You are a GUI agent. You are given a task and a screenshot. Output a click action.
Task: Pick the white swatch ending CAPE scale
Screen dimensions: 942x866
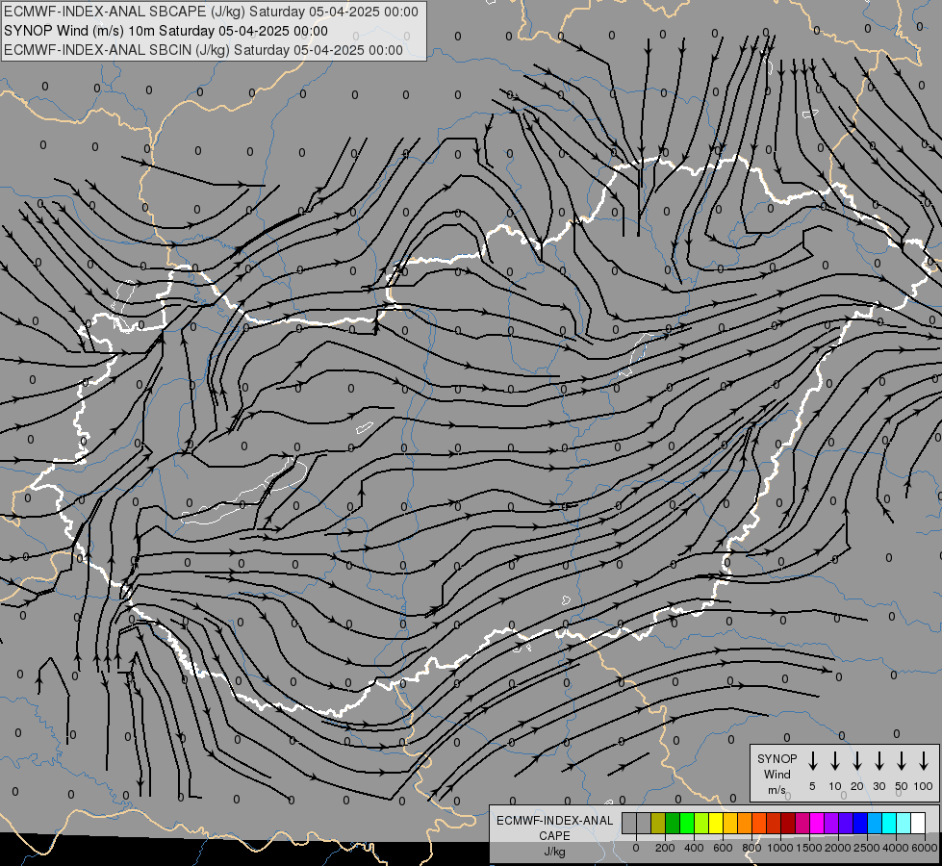coord(918,823)
